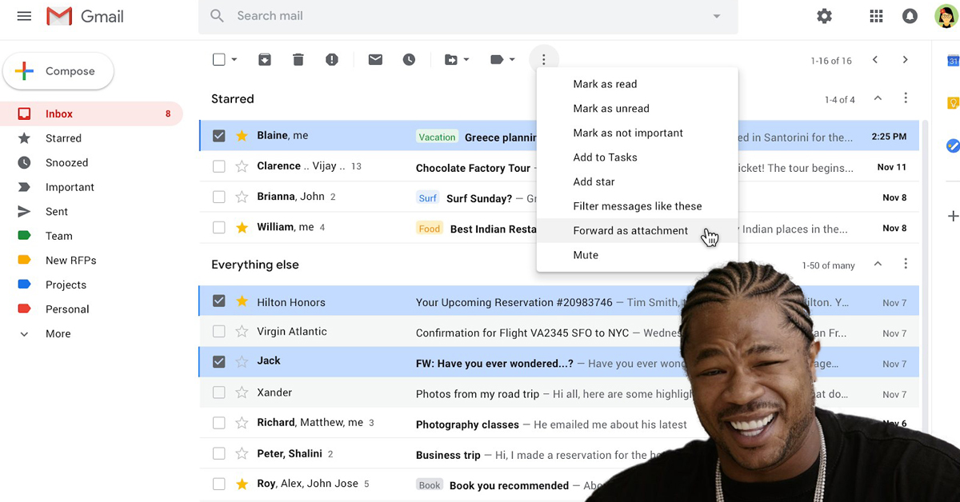Snooze selected emails using clock icon
The width and height of the screenshot is (960, 502).
409,59
